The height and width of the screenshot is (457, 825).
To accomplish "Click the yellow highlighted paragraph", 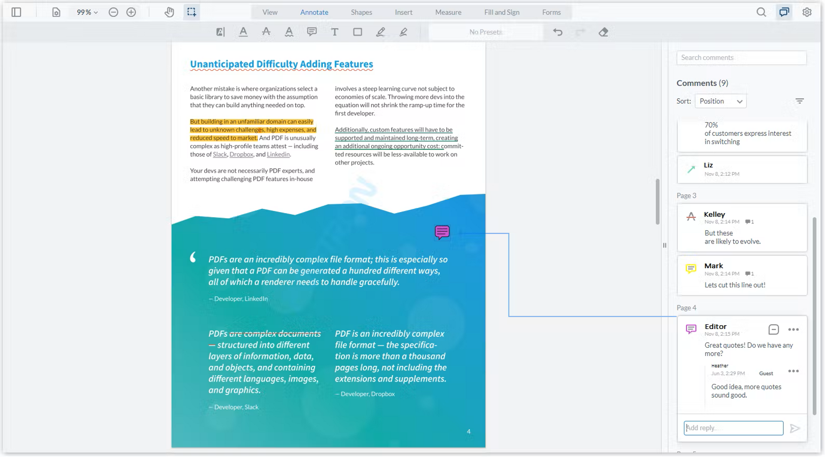I will click(x=253, y=130).
